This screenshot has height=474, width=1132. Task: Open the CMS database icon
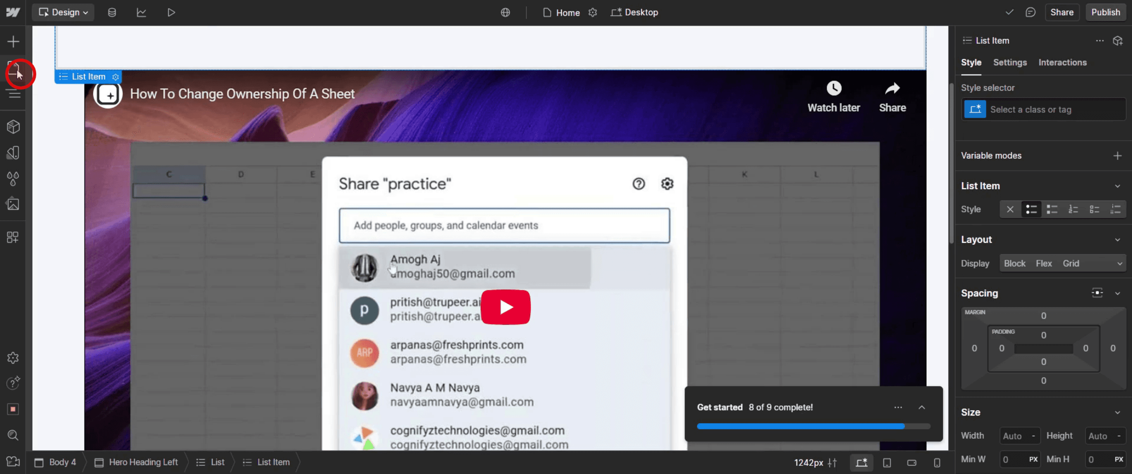(112, 12)
